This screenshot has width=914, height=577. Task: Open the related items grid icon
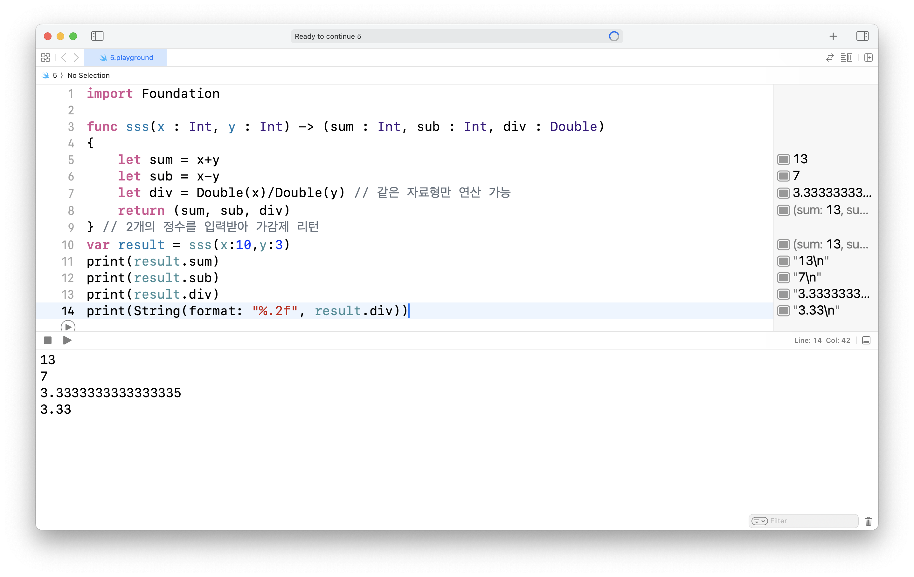click(x=45, y=58)
